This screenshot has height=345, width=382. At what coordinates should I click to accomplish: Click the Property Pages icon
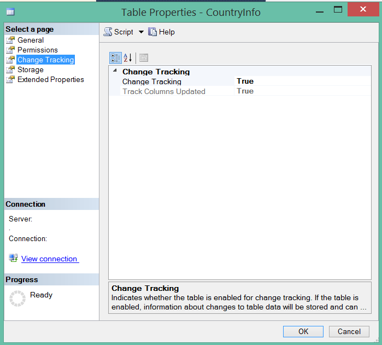point(144,58)
